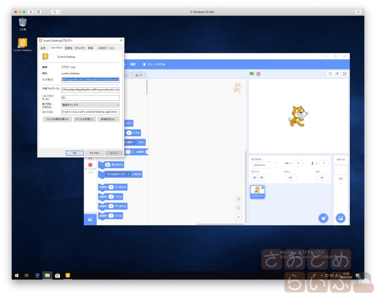The height and width of the screenshot is (295, 376).
Task: Delete スプライト1 using its thumbnail's corner button
Action: [x=263, y=188]
